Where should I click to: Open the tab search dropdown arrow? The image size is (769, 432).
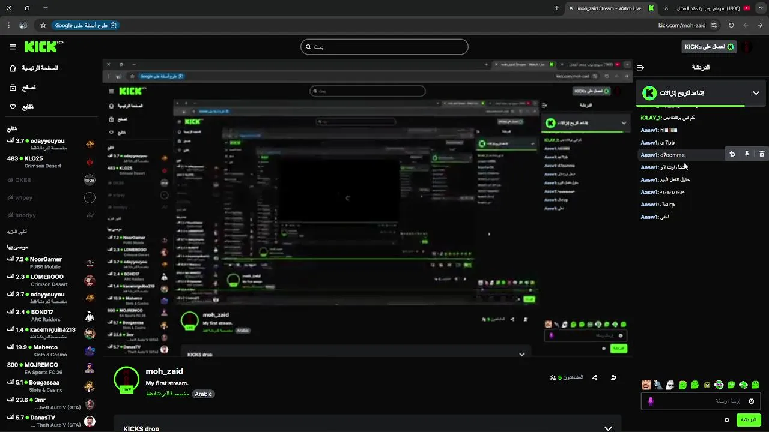point(760,8)
